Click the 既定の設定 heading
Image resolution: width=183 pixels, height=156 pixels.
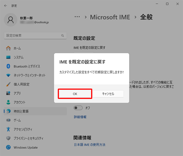[84, 38]
